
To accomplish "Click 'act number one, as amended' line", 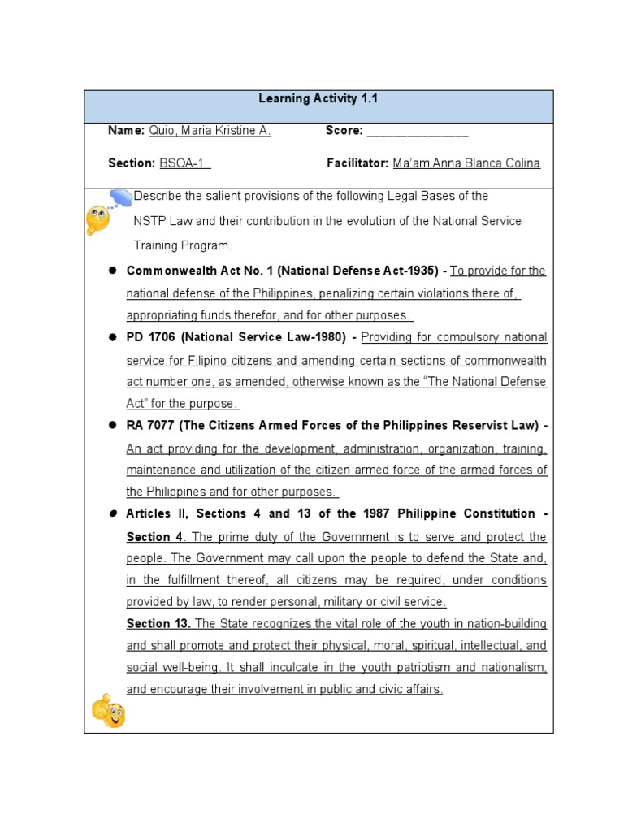I will click(336, 382).
